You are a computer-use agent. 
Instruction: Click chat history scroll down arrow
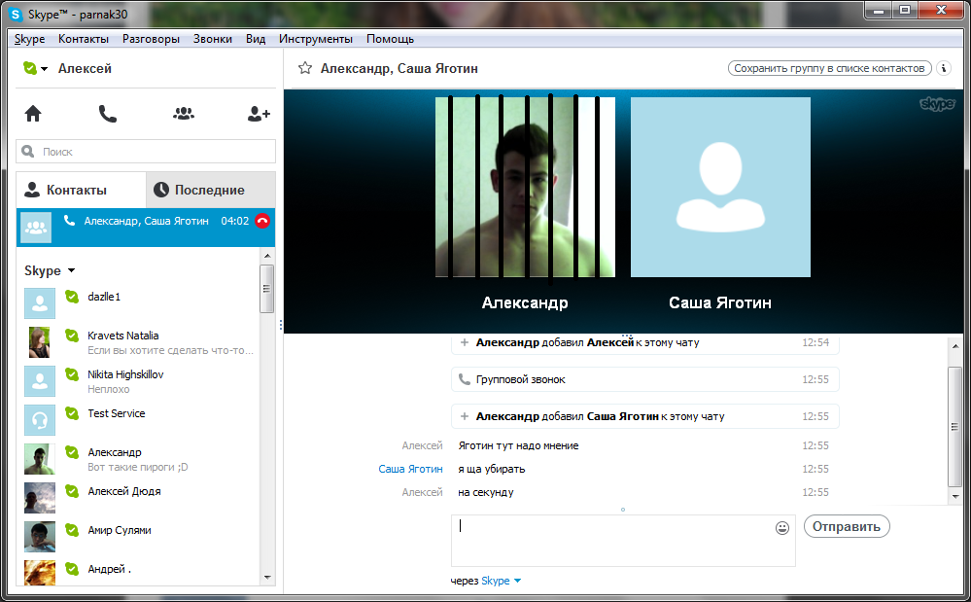(954, 497)
